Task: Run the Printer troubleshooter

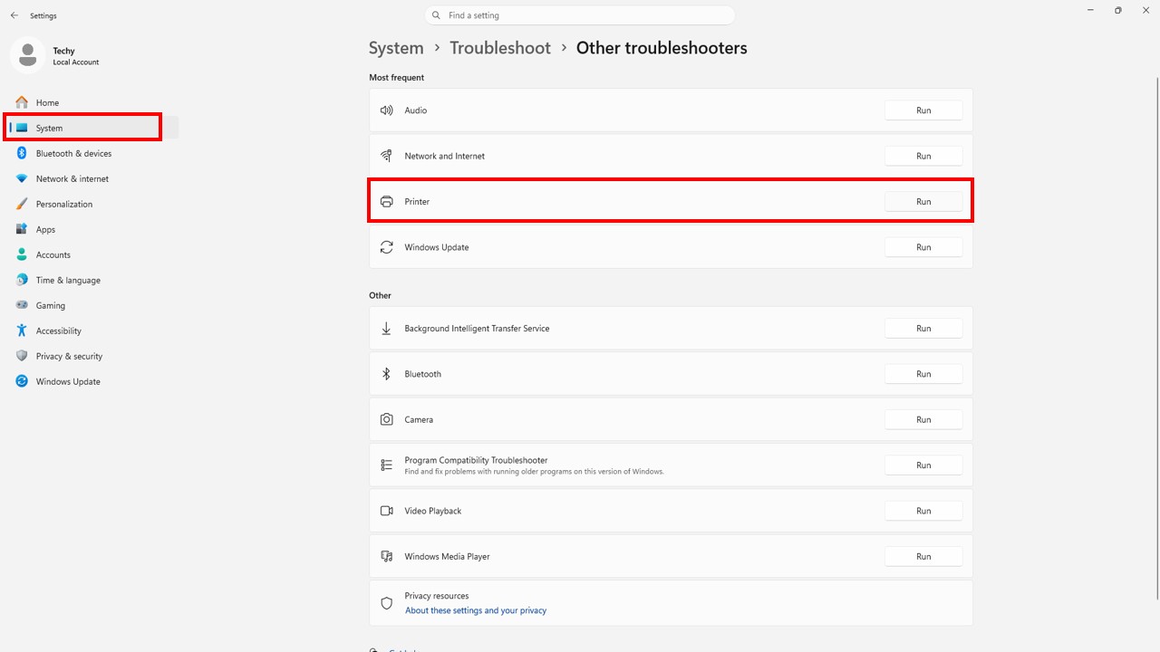Action: click(923, 202)
